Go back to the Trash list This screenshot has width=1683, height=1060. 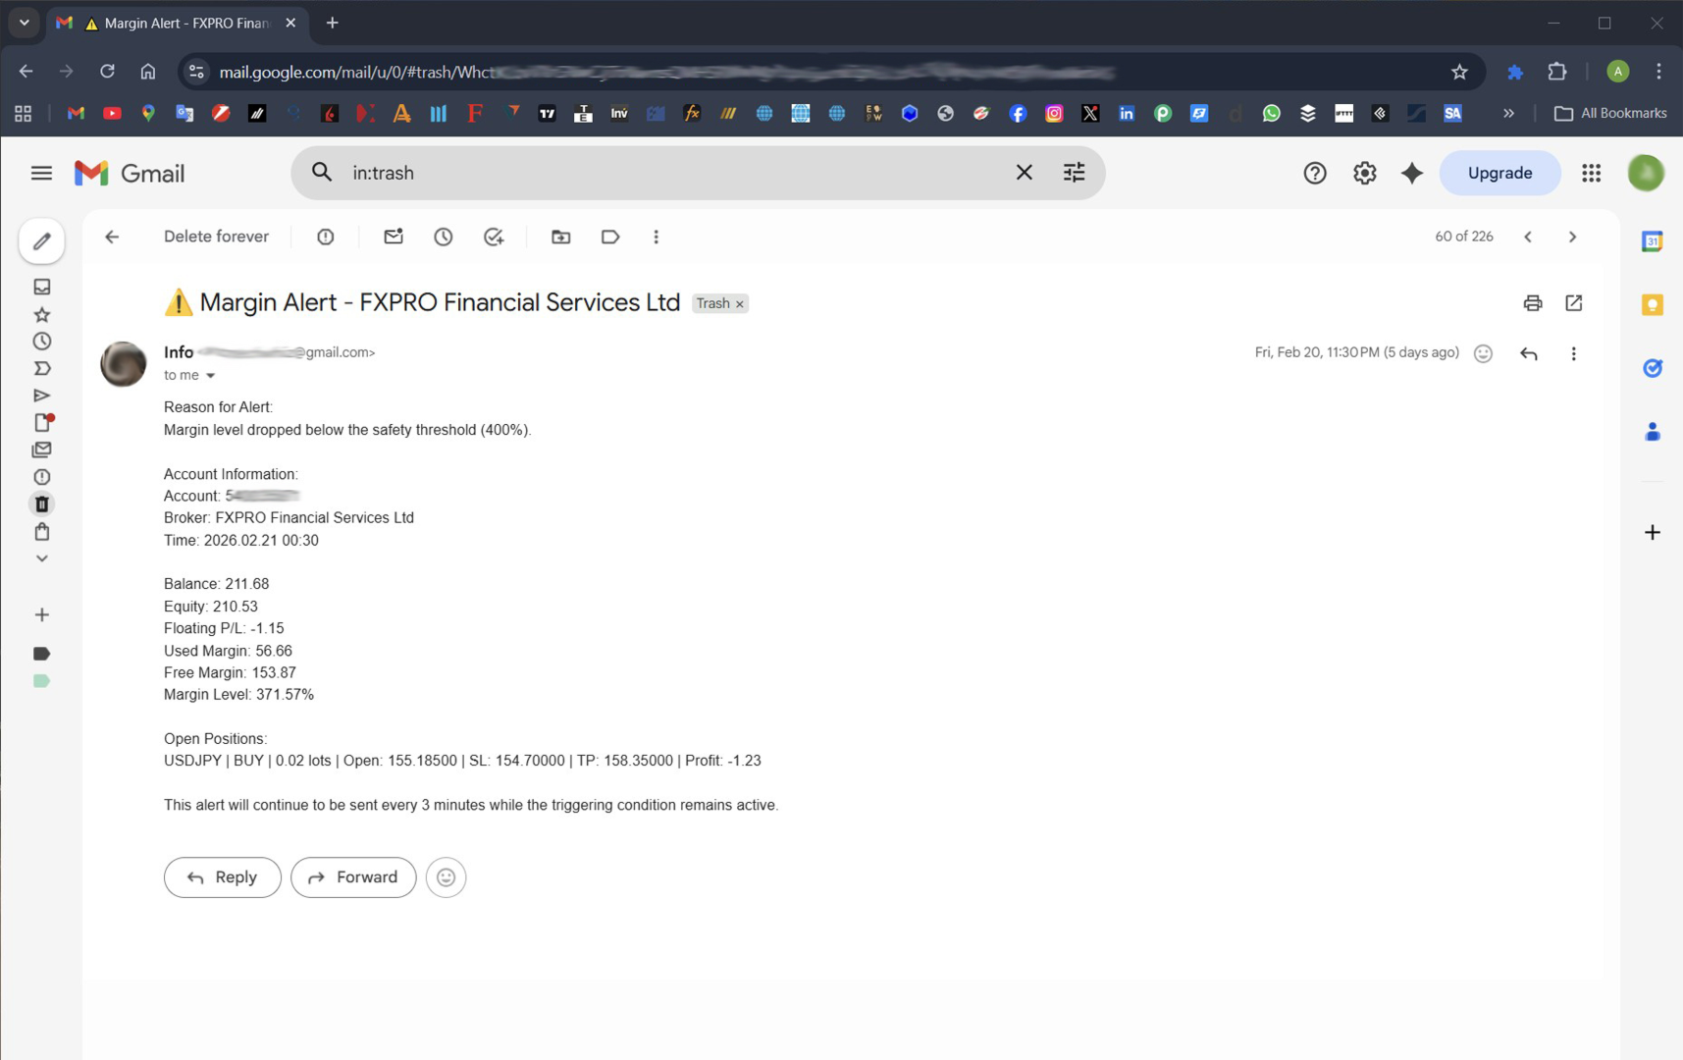click(112, 237)
